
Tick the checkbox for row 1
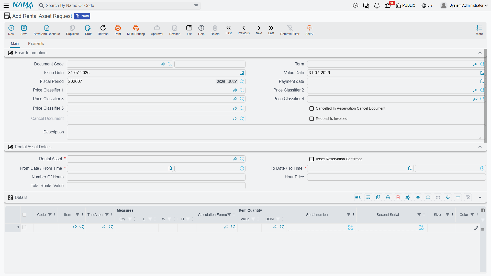(24, 227)
